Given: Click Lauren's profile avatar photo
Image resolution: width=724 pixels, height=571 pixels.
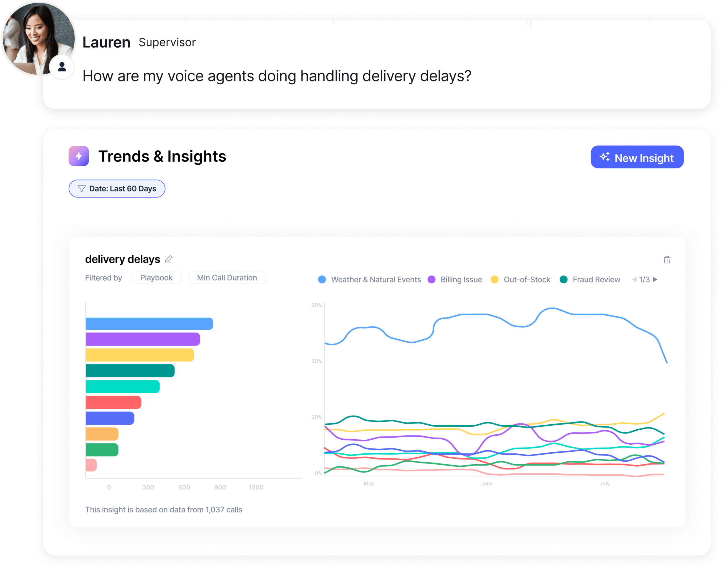Looking at the screenshot, I should point(38,38).
